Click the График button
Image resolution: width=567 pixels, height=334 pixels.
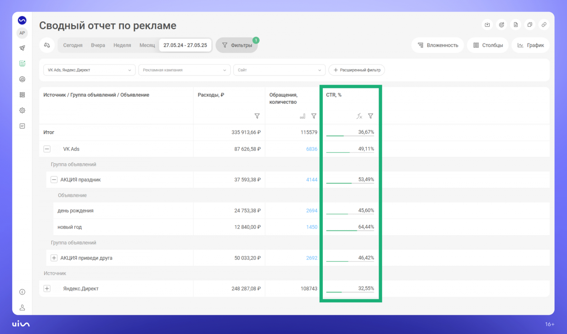click(530, 45)
